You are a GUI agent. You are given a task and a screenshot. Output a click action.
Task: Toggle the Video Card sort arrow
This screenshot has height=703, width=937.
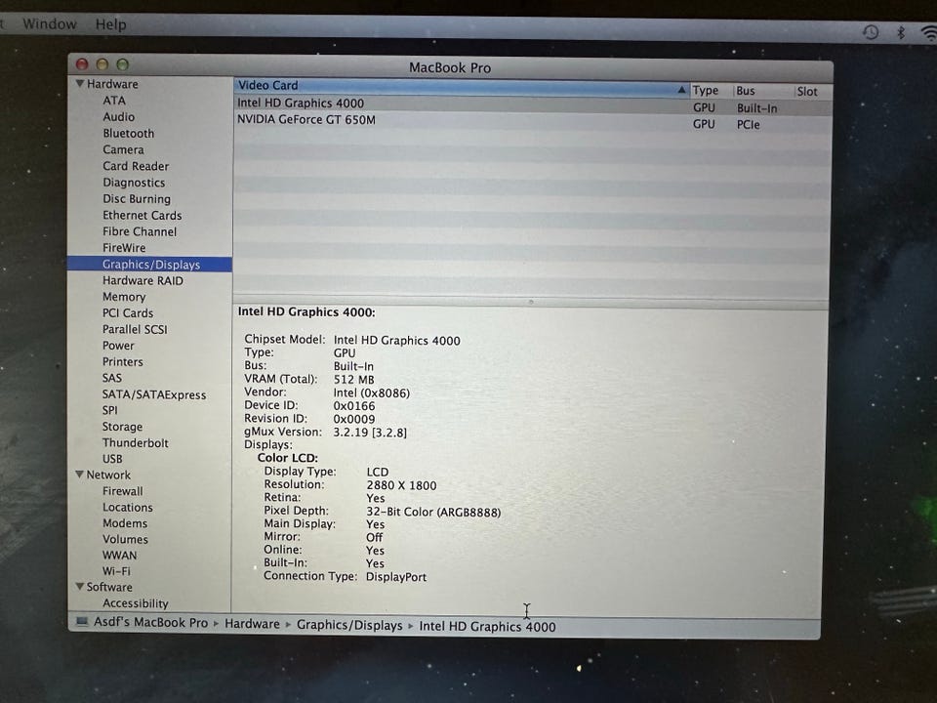point(681,90)
